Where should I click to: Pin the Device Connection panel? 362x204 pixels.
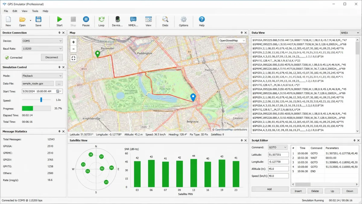point(59,33)
